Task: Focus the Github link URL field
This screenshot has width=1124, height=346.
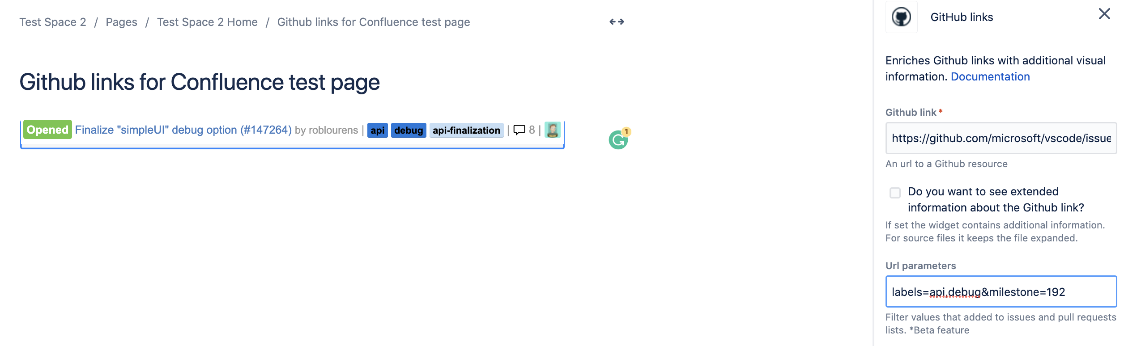Action: (x=1001, y=139)
